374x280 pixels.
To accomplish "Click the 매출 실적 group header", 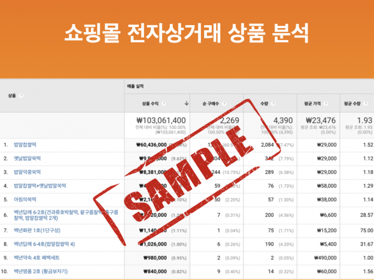I will coord(135,86).
